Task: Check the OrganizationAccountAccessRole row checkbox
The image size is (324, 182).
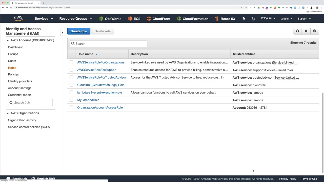Action: click(71, 107)
